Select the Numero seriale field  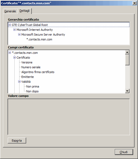pyautogui.click(x=31, y=67)
